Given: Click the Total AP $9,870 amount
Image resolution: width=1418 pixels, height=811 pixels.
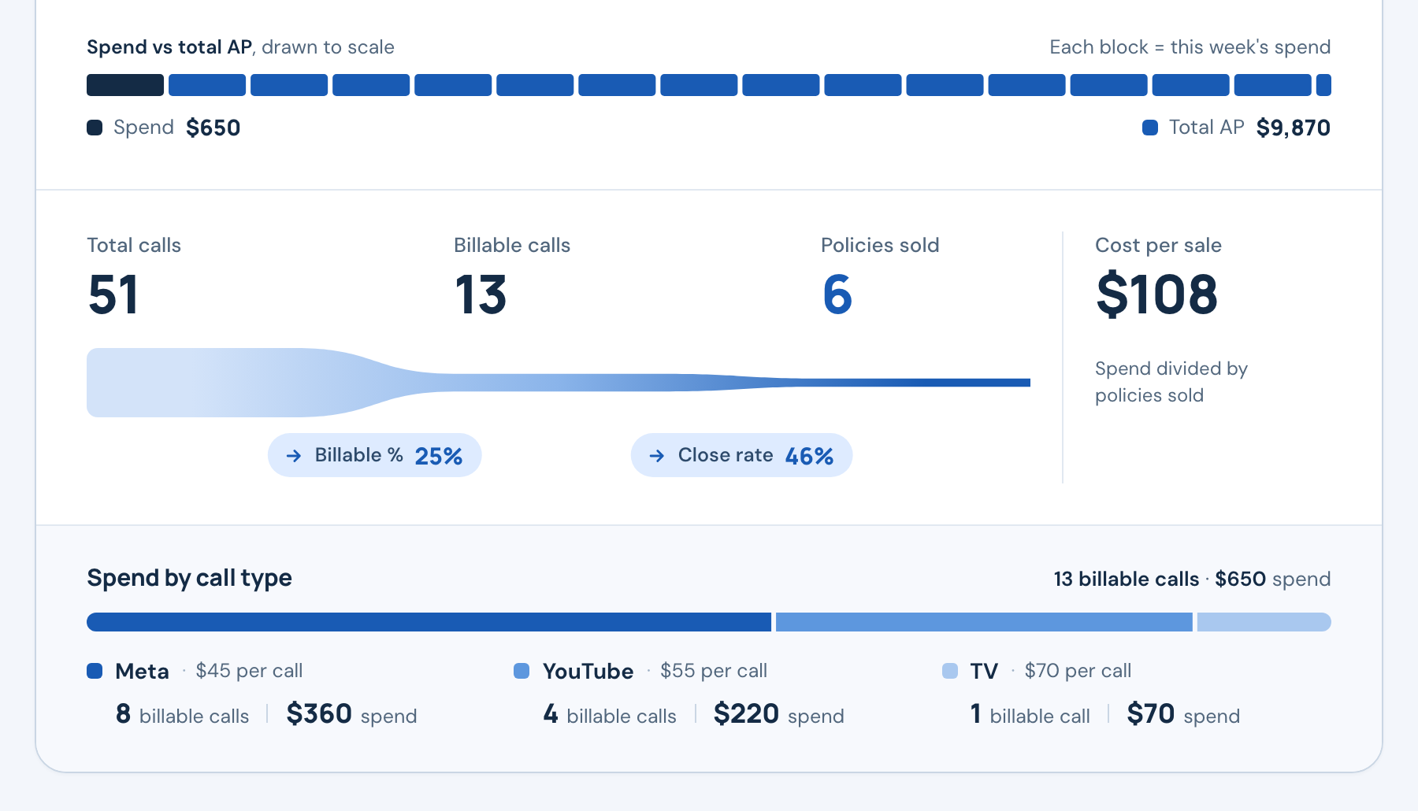Looking at the screenshot, I should tap(1294, 128).
